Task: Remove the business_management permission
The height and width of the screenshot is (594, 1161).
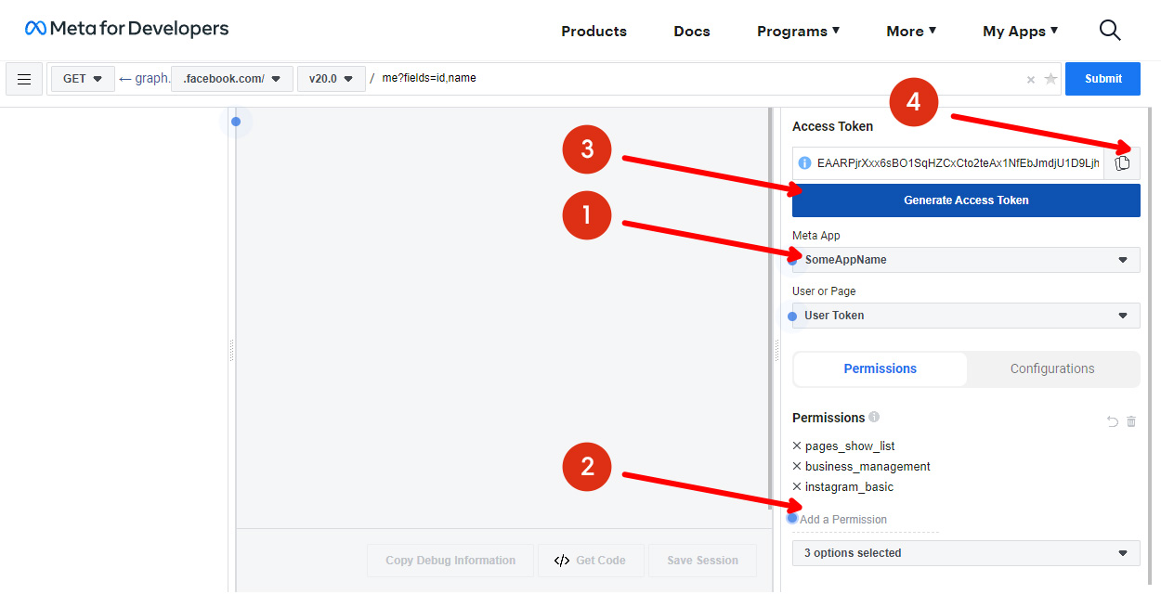Action: point(797,467)
